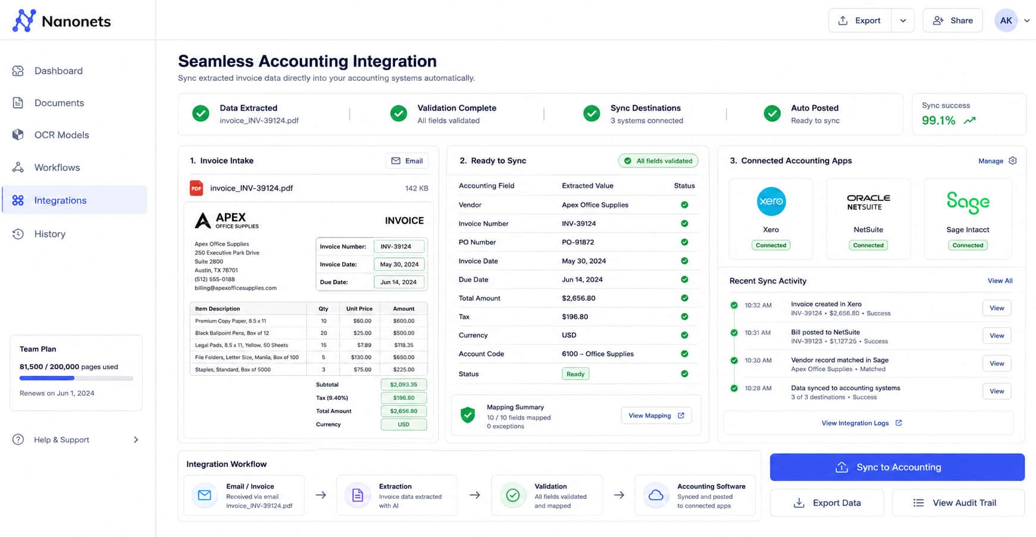Click the Auto Posted check icon
Image resolution: width=1036 pixels, height=537 pixels.
coord(772,114)
